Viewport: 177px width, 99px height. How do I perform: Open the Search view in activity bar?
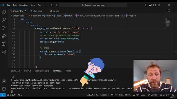4,20
